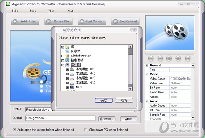Select the 回收站 label in tree
The width and height of the screenshot is (205, 138).
point(76,51)
